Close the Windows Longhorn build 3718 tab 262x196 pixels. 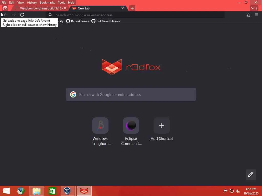[x=65, y=8]
